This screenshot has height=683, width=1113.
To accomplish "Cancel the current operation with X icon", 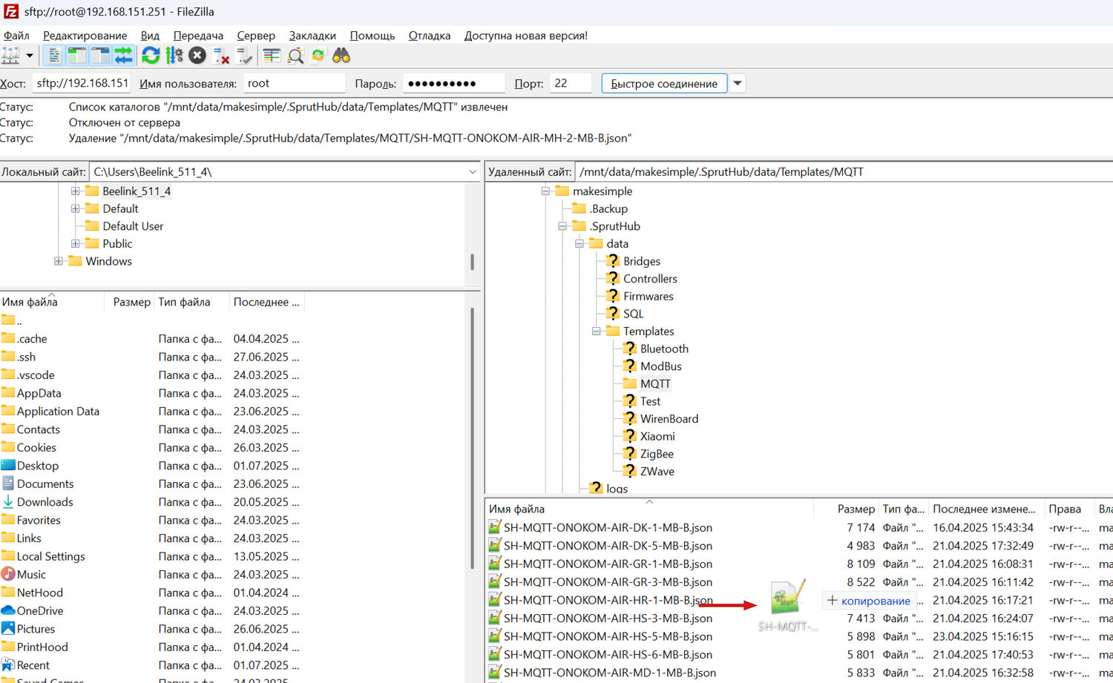I will tap(197, 56).
